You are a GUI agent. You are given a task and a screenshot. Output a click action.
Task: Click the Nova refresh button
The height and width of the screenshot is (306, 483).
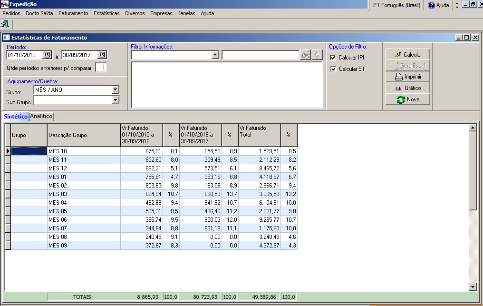408,99
